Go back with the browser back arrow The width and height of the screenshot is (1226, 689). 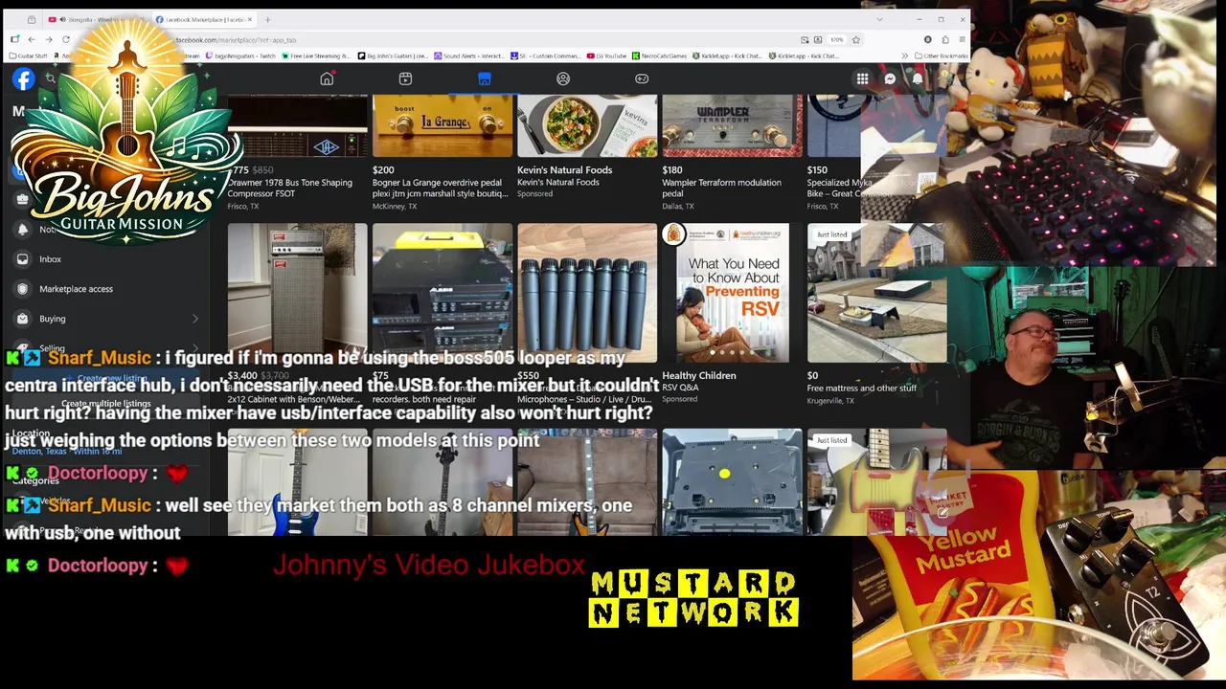(x=31, y=39)
